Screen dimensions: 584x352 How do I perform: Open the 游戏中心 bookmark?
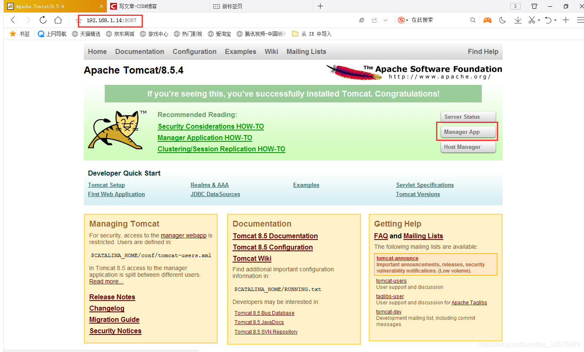pyautogui.click(x=154, y=34)
